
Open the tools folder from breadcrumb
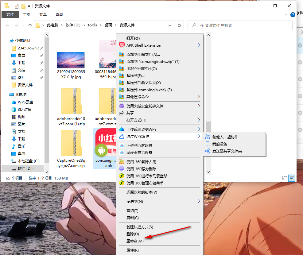[x=92, y=25]
